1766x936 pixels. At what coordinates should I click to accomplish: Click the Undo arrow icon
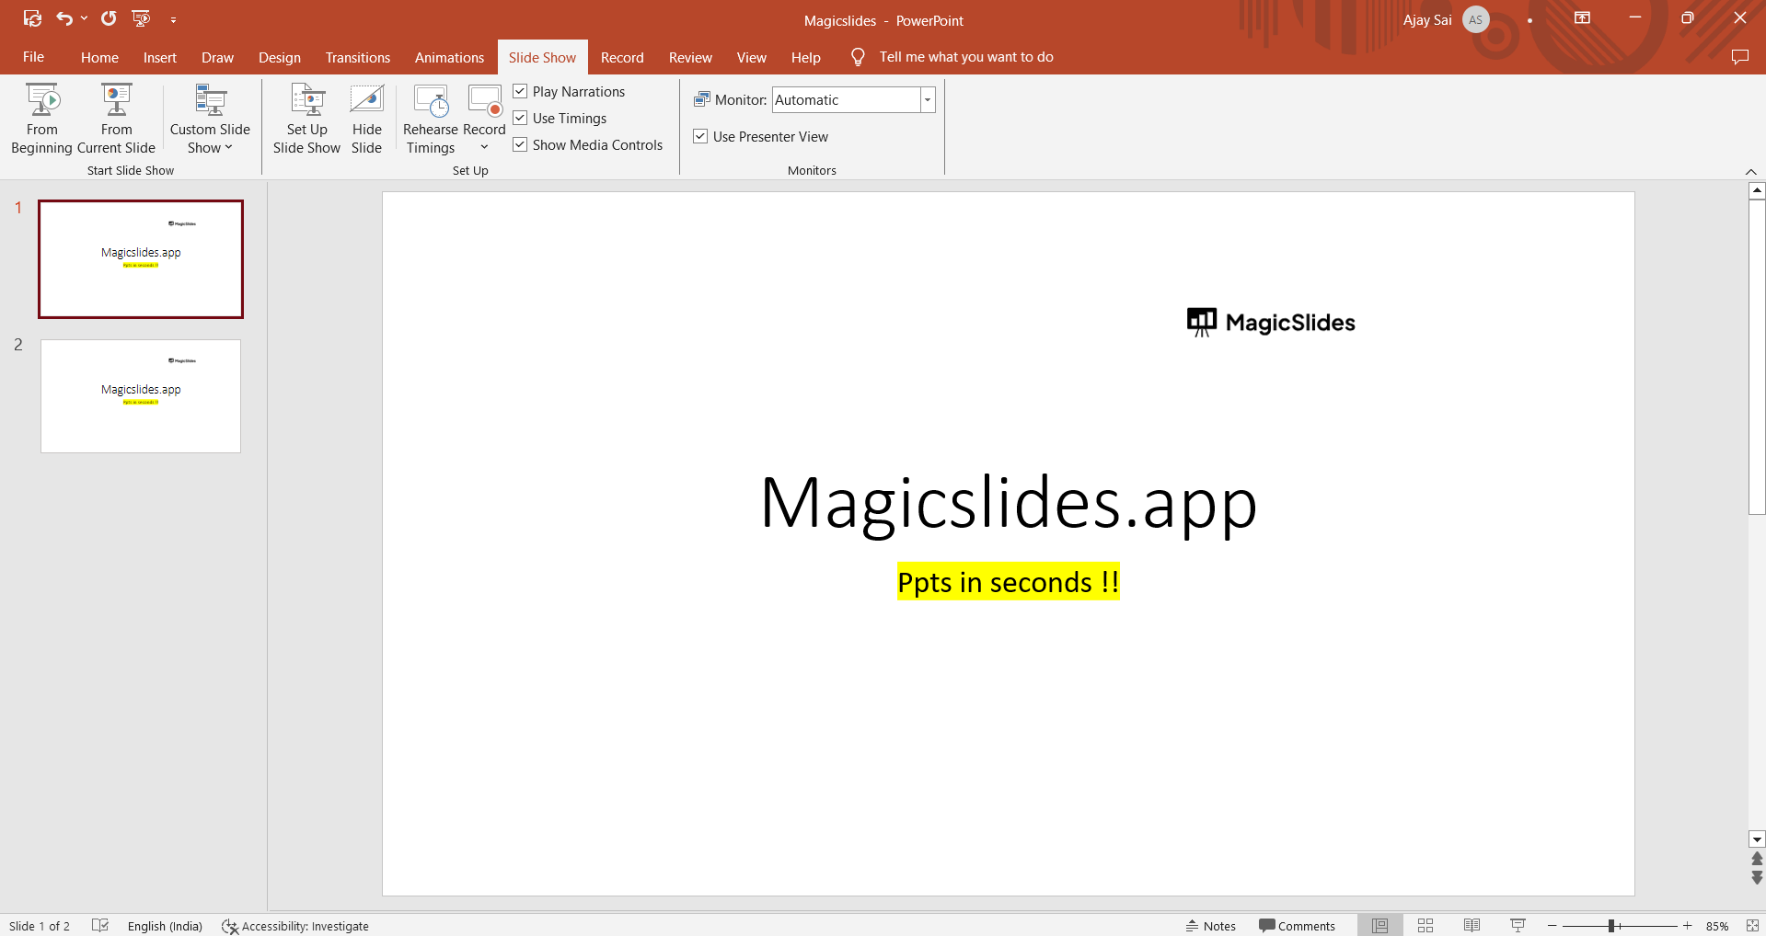tap(63, 18)
